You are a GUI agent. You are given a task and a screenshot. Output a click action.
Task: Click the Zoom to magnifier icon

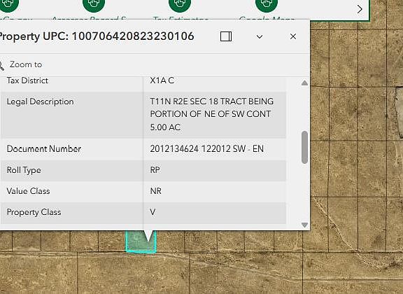point(1,65)
